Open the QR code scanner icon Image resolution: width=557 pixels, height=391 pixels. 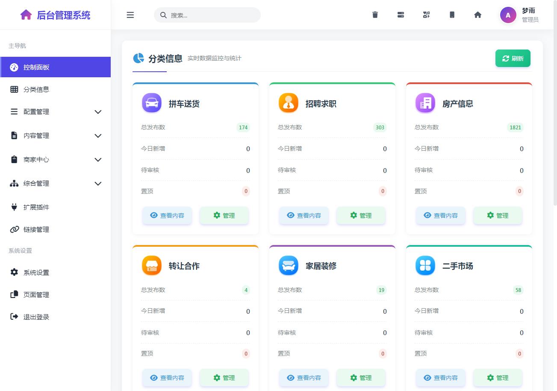click(426, 15)
